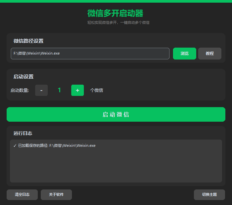Click the 启动微信 launch button
Screen dimensions: 232x205
116,114
